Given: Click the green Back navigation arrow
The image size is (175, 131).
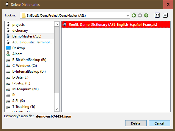Looking at the screenshot, I should 134,16.
